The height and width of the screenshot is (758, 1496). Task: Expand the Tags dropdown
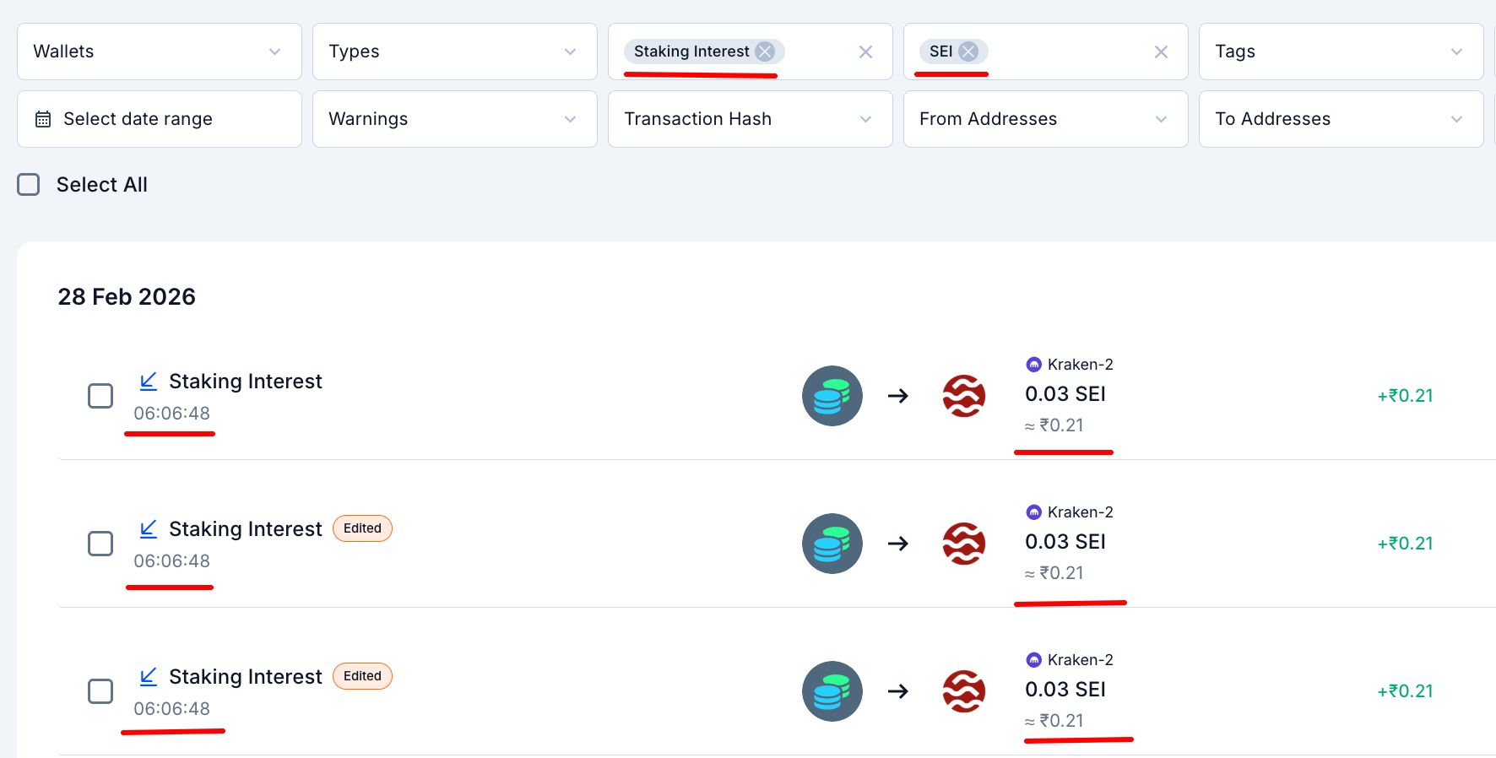pos(1342,51)
